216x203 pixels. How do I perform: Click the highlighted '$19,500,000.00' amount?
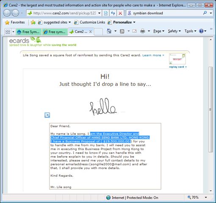[116, 141]
